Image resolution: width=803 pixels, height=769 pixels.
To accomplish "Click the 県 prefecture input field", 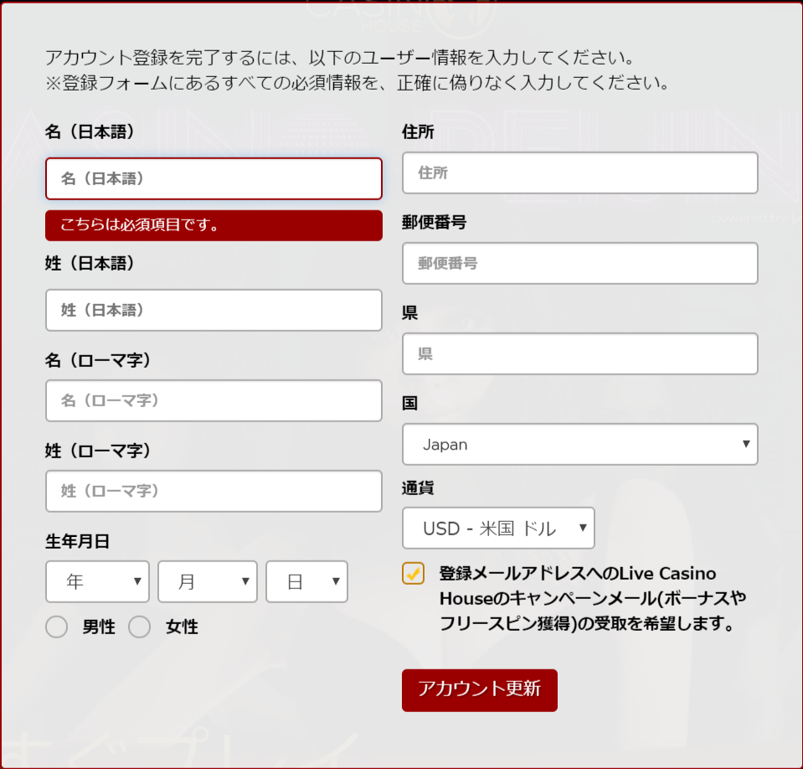I will tap(580, 354).
